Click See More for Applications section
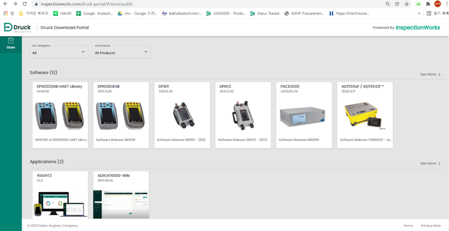449x231 pixels. pos(430,163)
